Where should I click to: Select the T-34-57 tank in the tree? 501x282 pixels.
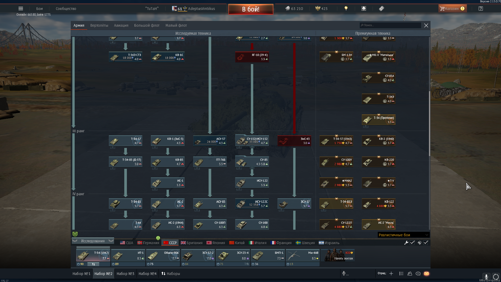pos(126,141)
